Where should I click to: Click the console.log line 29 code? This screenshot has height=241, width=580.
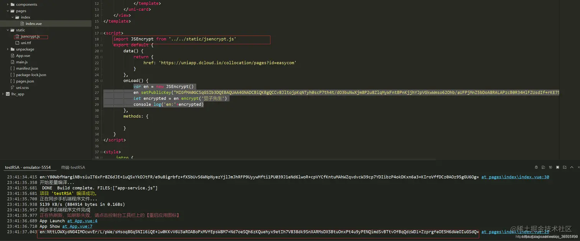point(168,104)
